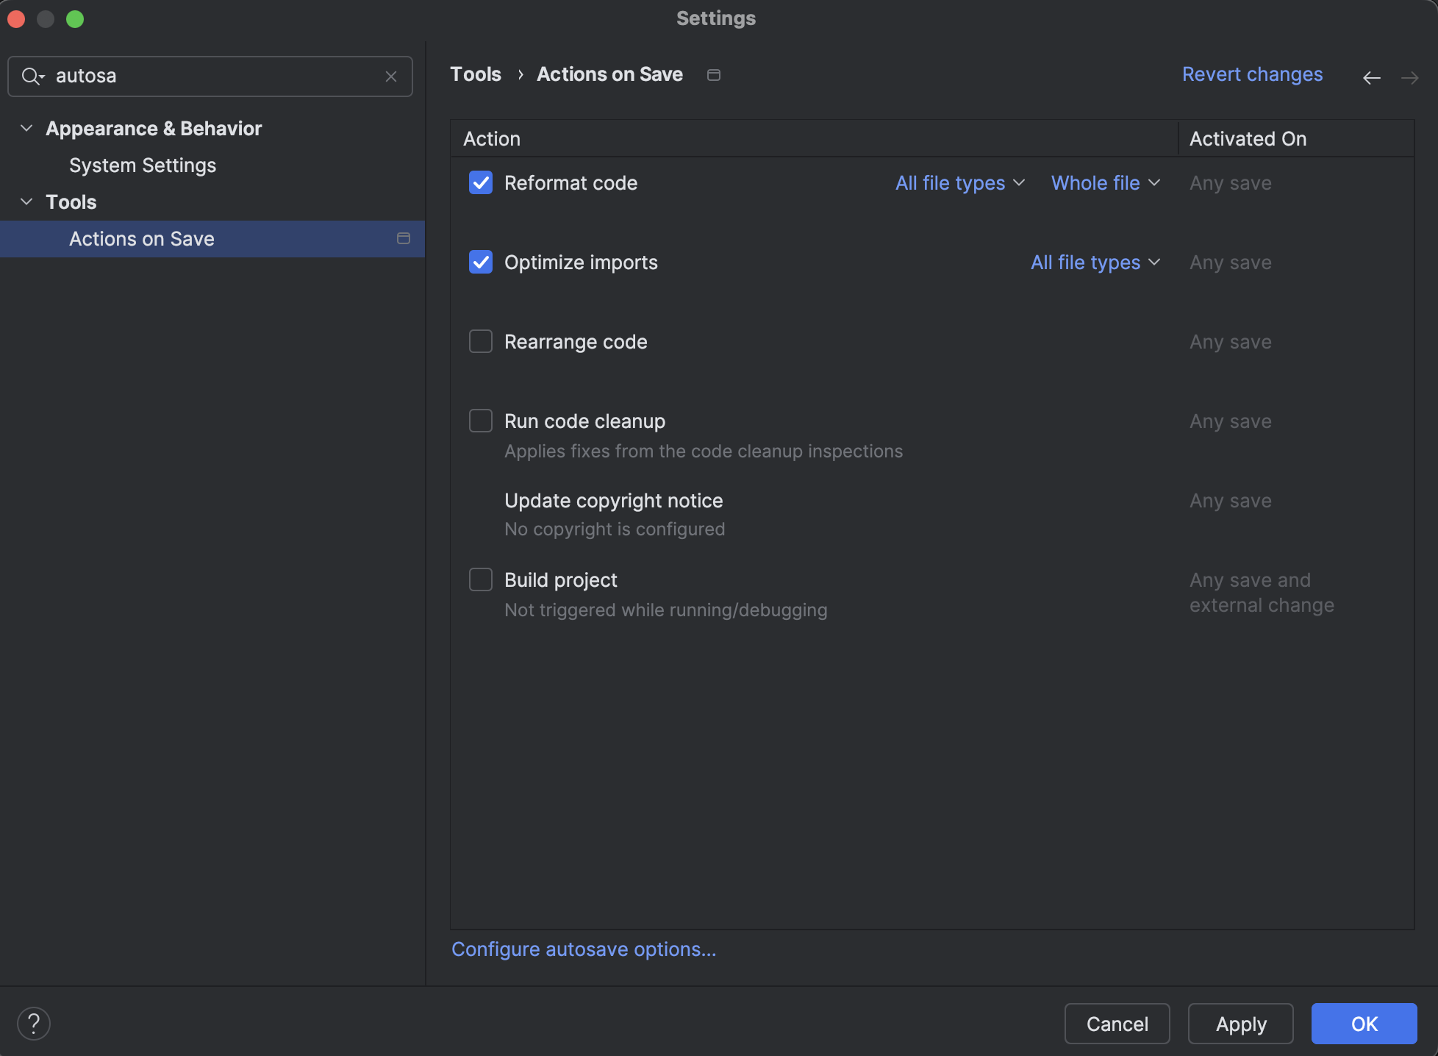Click the search magnifier icon
This screenshot has width=1438, height=1056.
(x=32, y=76)
